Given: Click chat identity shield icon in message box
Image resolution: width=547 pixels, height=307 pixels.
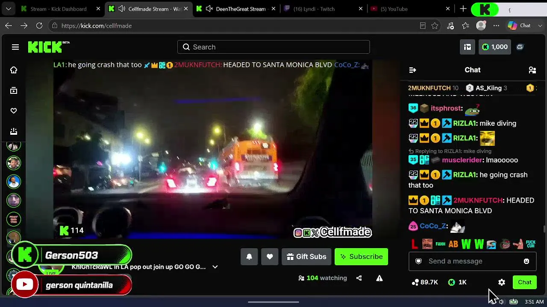Looking at the screenshot, I should tap(419, 261).
